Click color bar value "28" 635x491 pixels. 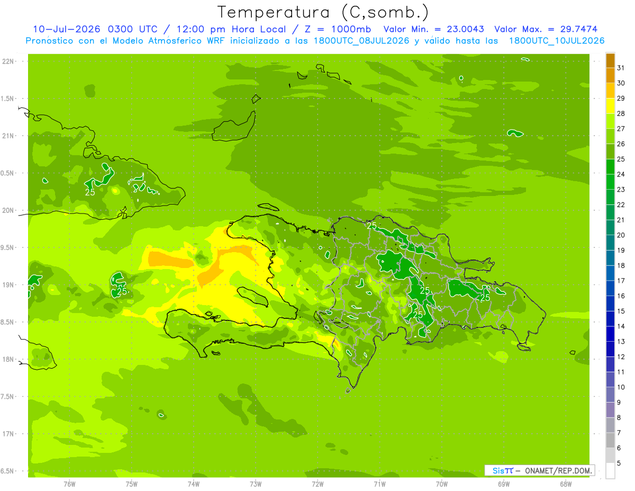pos(621,113)
